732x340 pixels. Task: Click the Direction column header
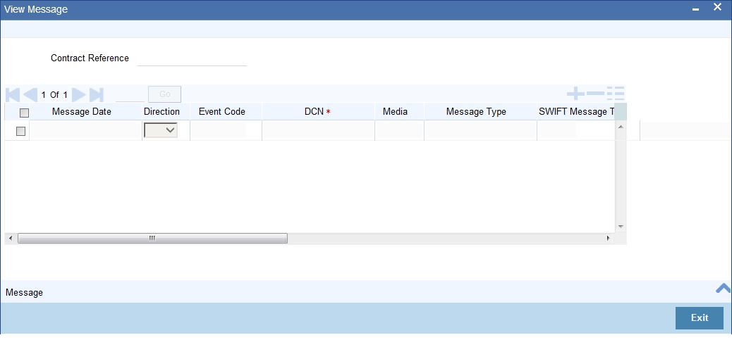(161, 112)
